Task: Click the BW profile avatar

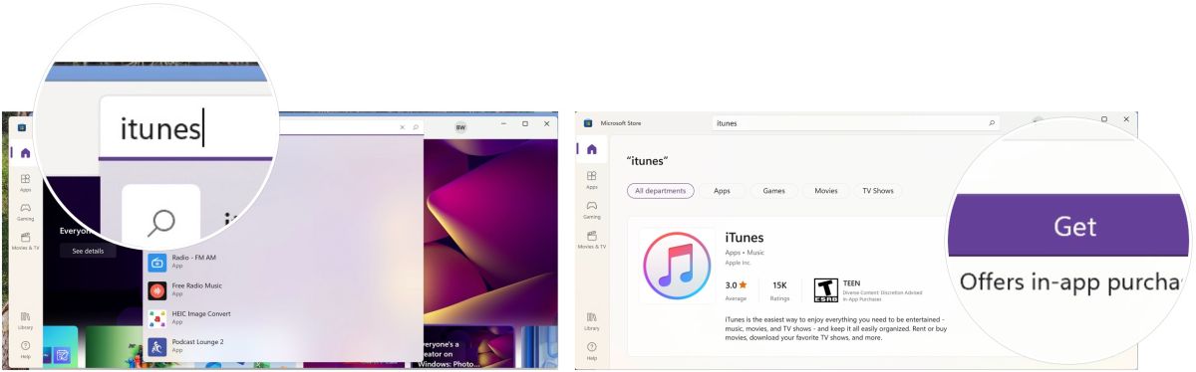Action: point(460,127)
